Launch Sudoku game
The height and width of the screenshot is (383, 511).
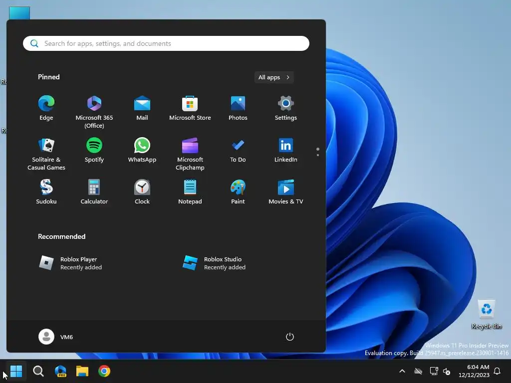tap(46, 192)
